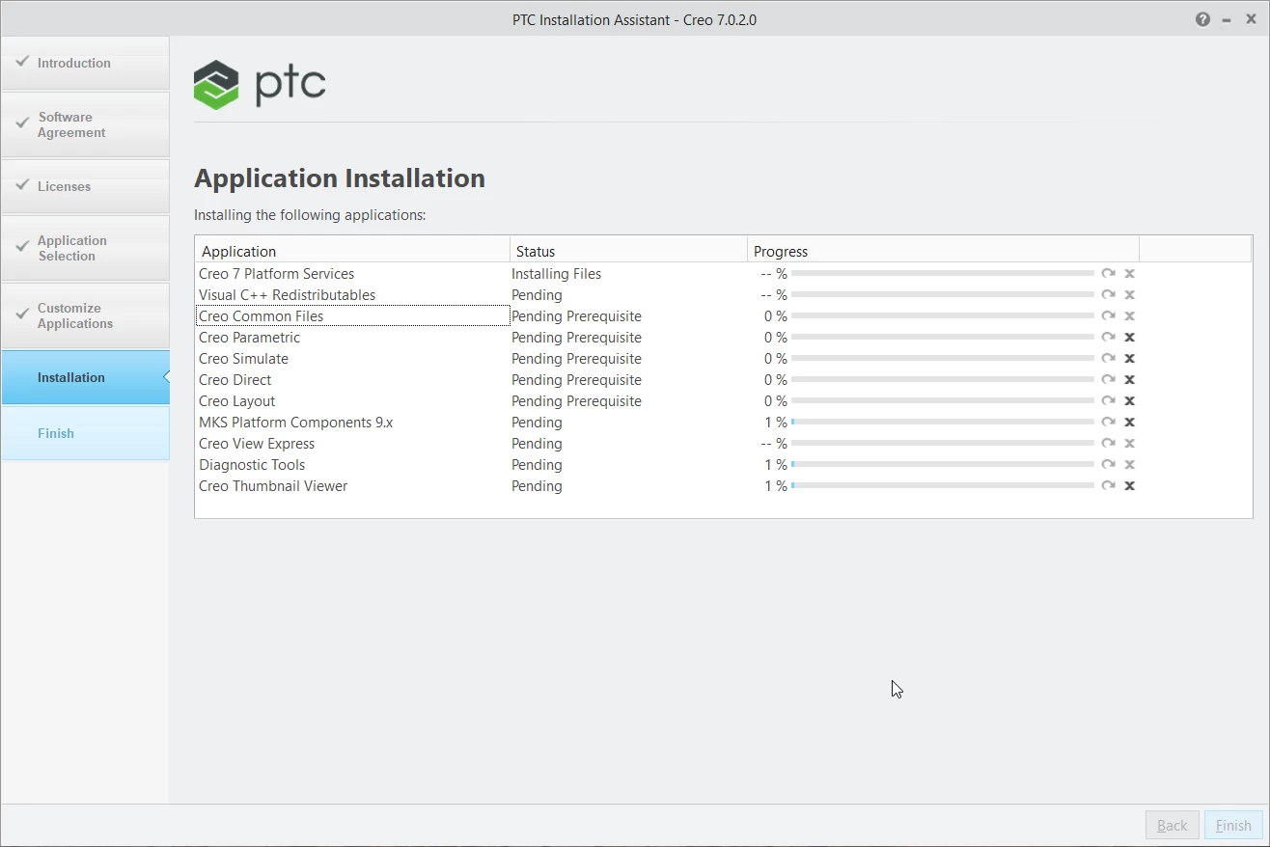This screenshot has height=847, width=1270.
Task: Minimize the PTC Installation Assistant window
Action: 1227,19
